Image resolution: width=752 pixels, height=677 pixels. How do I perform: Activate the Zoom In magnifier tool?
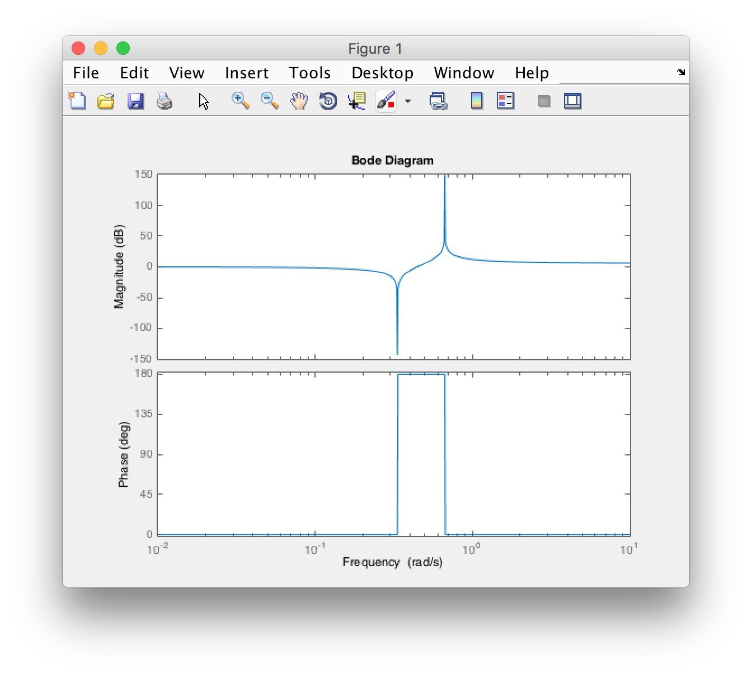coord(241,101)
